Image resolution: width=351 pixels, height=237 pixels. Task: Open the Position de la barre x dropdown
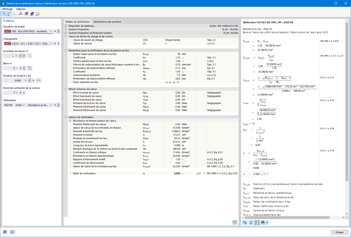(26, 80)
